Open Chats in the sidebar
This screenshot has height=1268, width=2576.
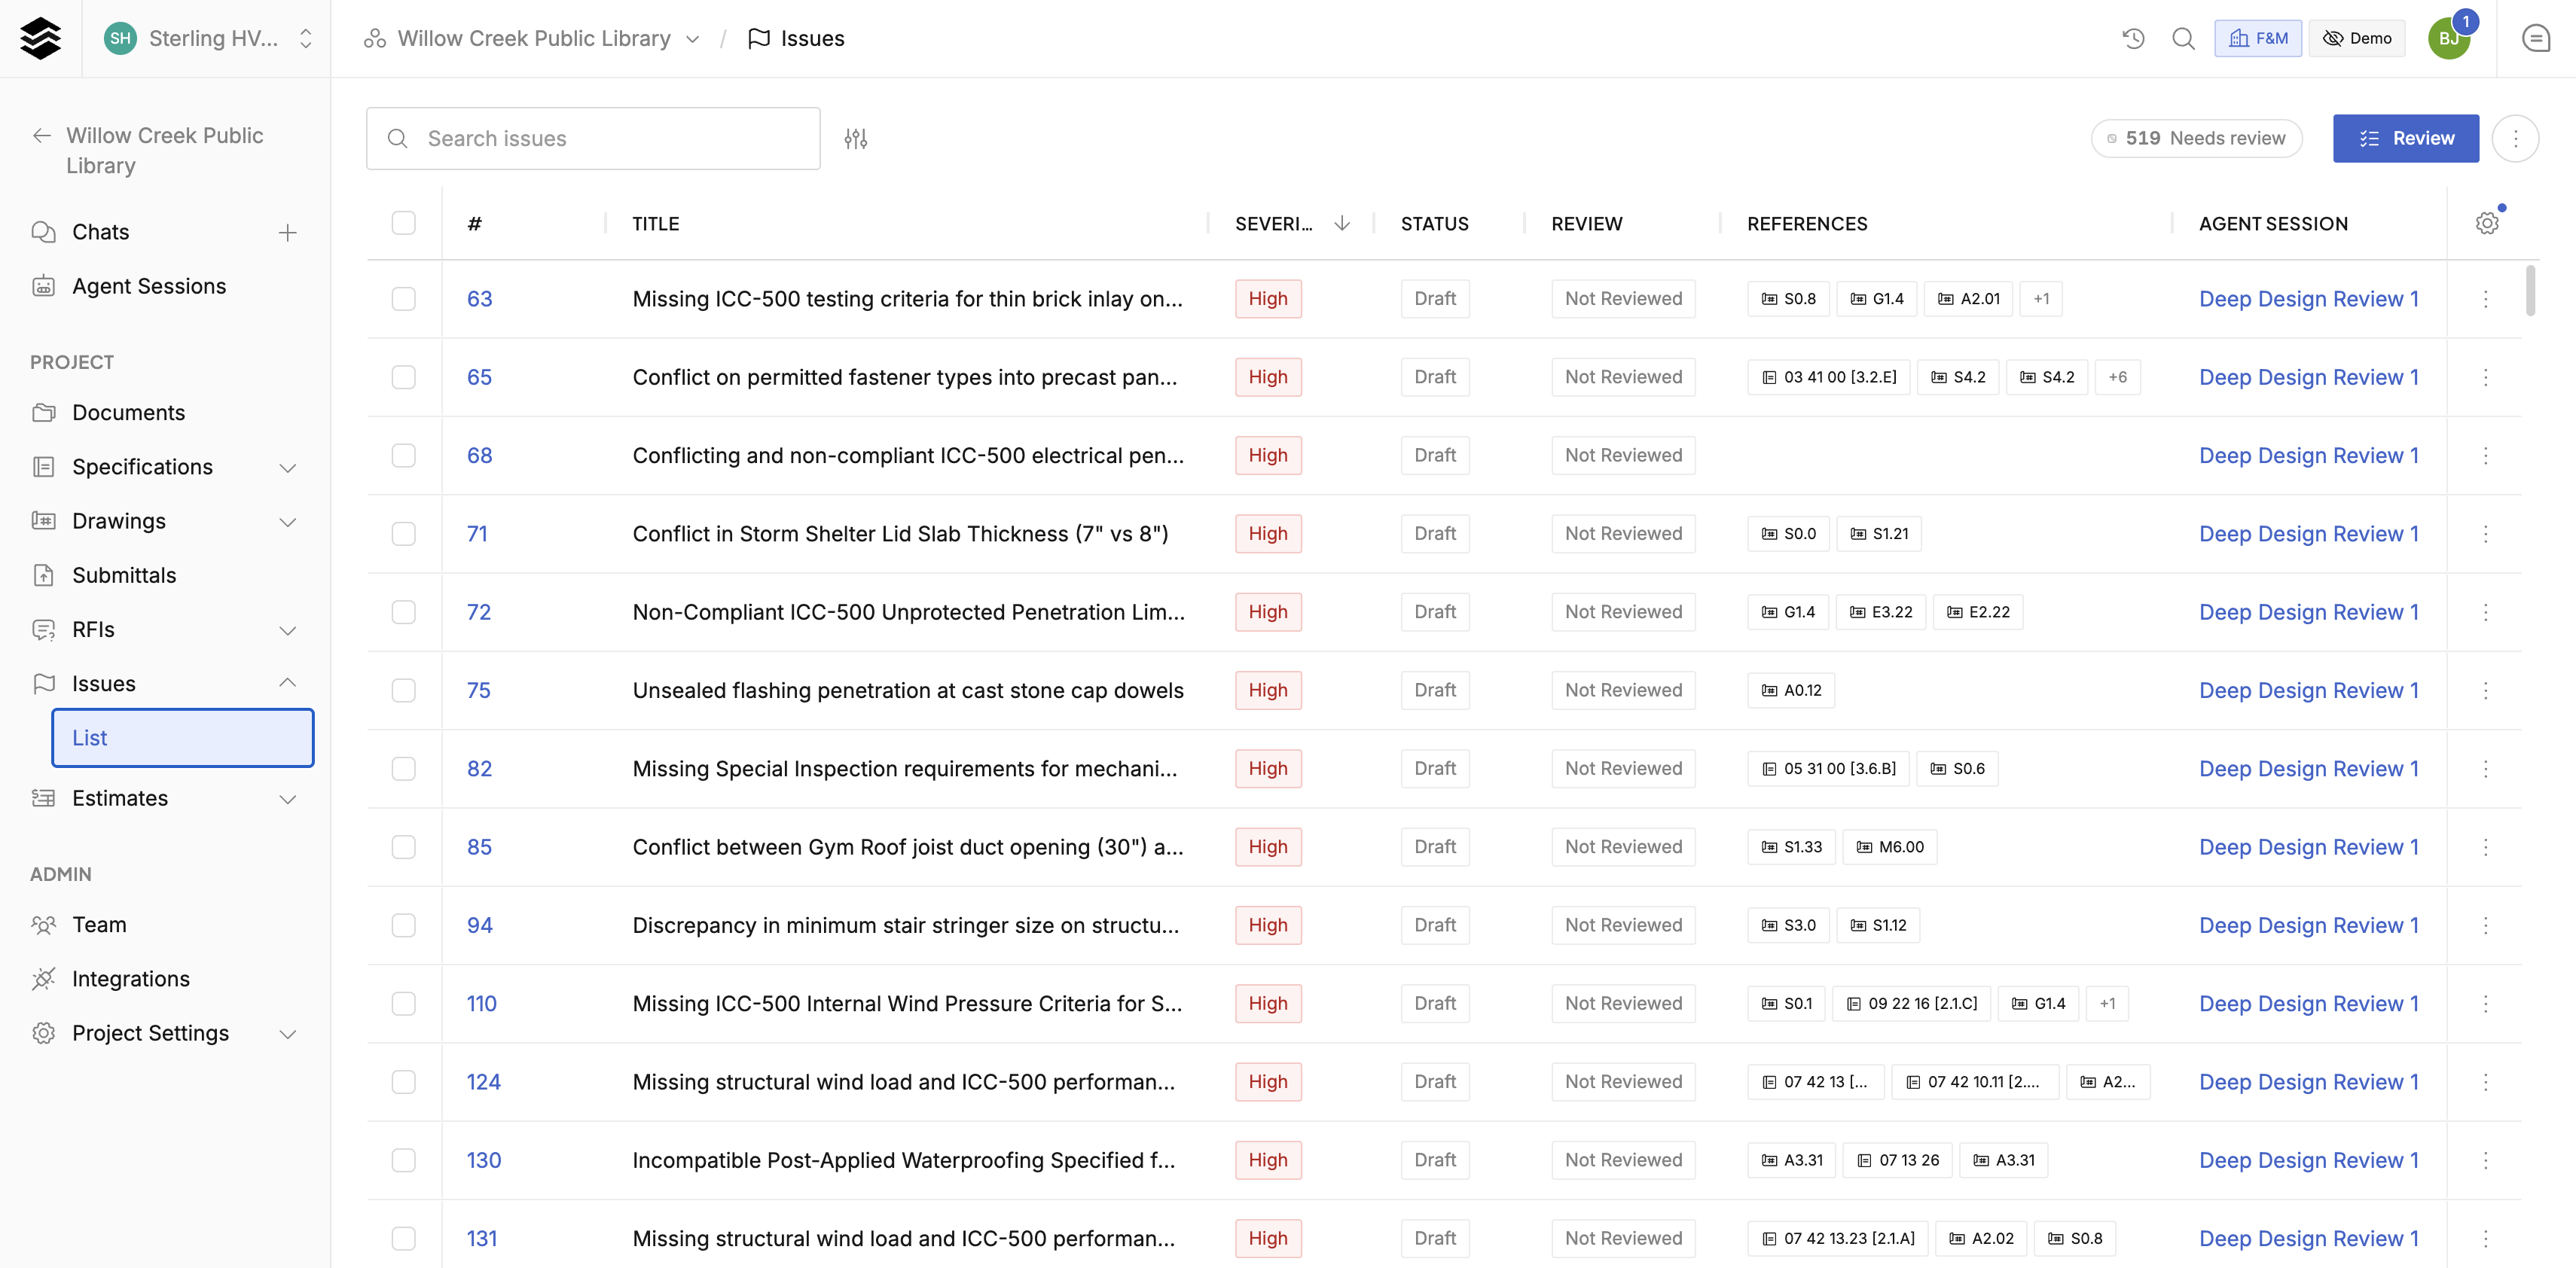coord(100,232)
